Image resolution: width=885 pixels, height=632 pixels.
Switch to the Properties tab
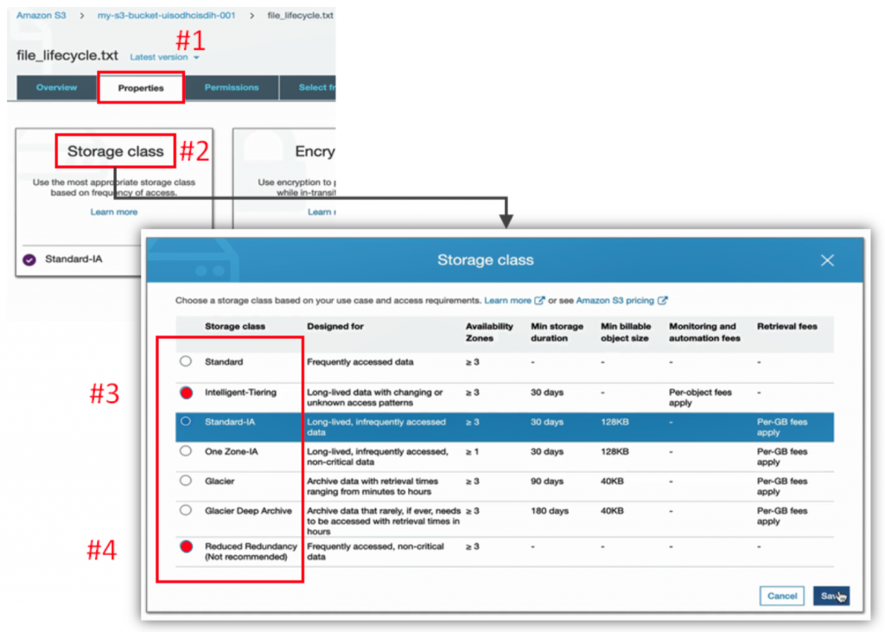coord(141,88)
